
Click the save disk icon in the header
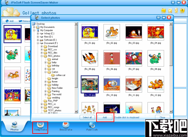pyautogui.click(x=170, y=11)
